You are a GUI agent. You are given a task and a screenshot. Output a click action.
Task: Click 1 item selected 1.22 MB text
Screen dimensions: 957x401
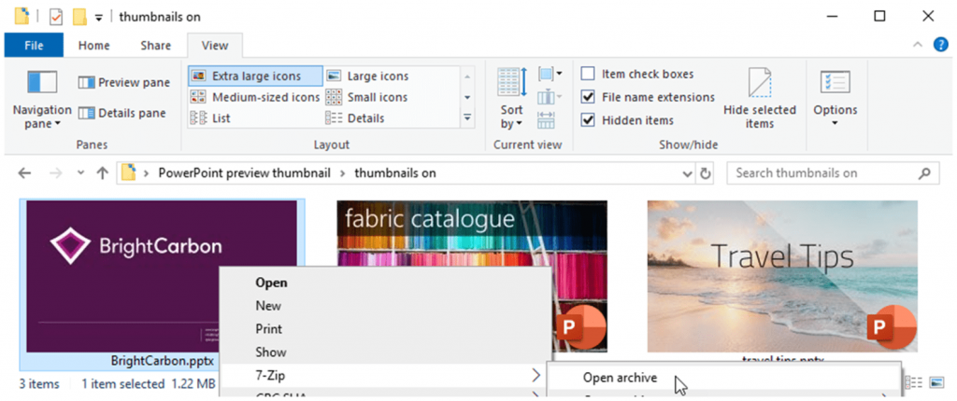[x=149, y=384]
